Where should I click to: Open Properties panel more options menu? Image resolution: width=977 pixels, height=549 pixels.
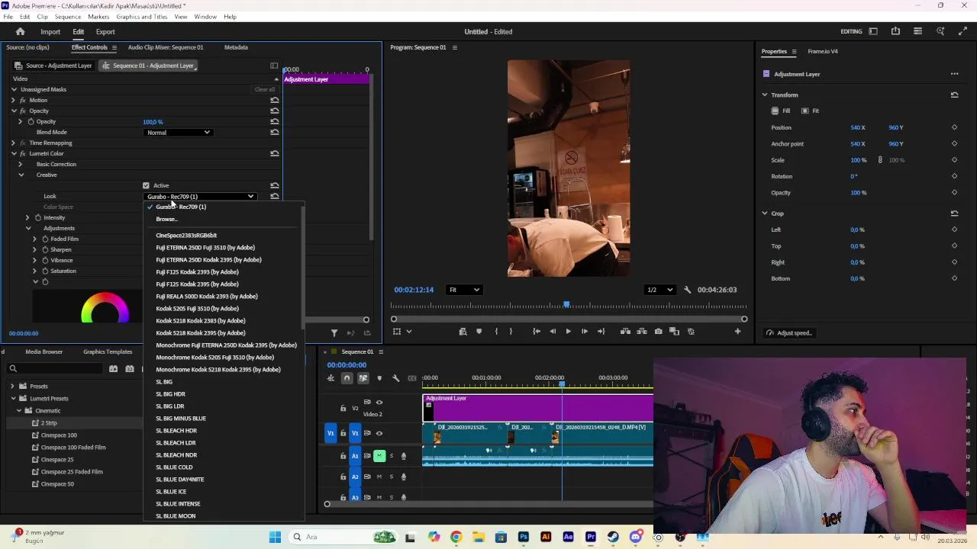pos(954,74)
